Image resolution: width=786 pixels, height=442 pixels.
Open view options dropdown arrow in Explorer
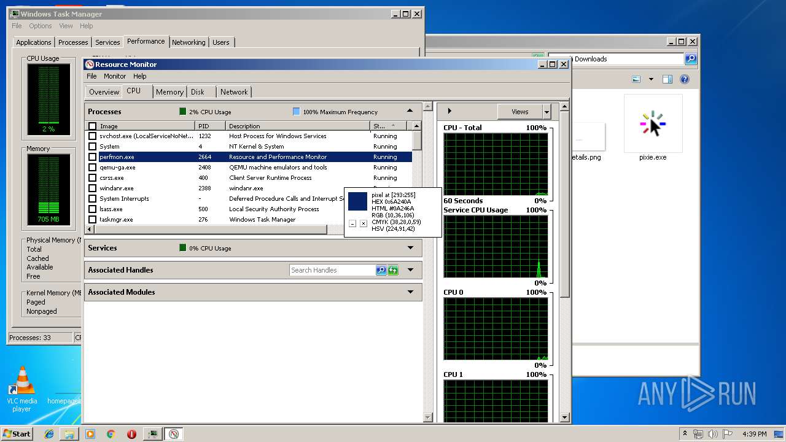651,79
